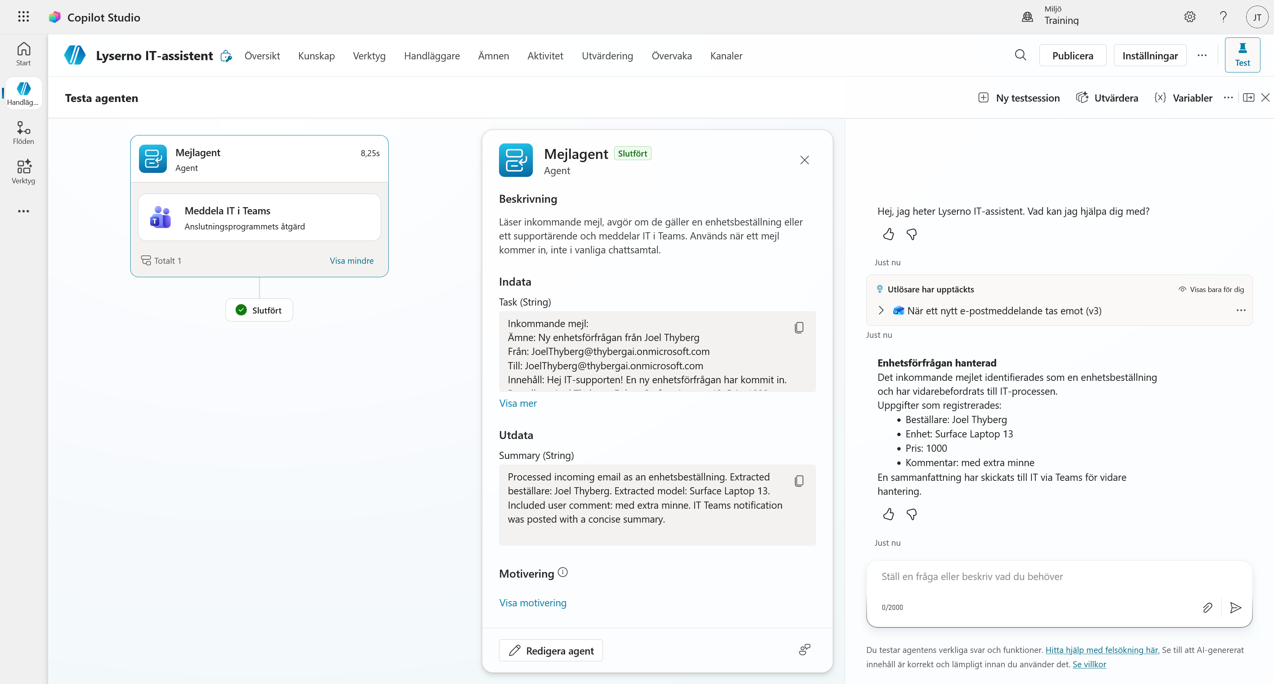This screenshot has height=684, width=1274.
Task: Open the Kanaler tab
Action: coord(726,55)
